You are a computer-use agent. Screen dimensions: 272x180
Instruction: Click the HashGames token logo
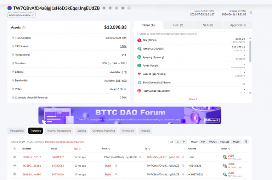[x=139, y=91]
